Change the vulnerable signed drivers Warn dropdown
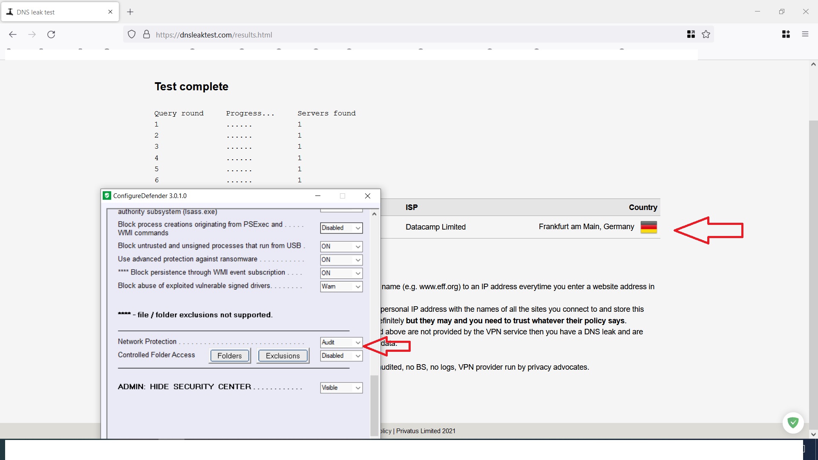The width and height of the screenshot is (818, 460). [x=341, y=287]
